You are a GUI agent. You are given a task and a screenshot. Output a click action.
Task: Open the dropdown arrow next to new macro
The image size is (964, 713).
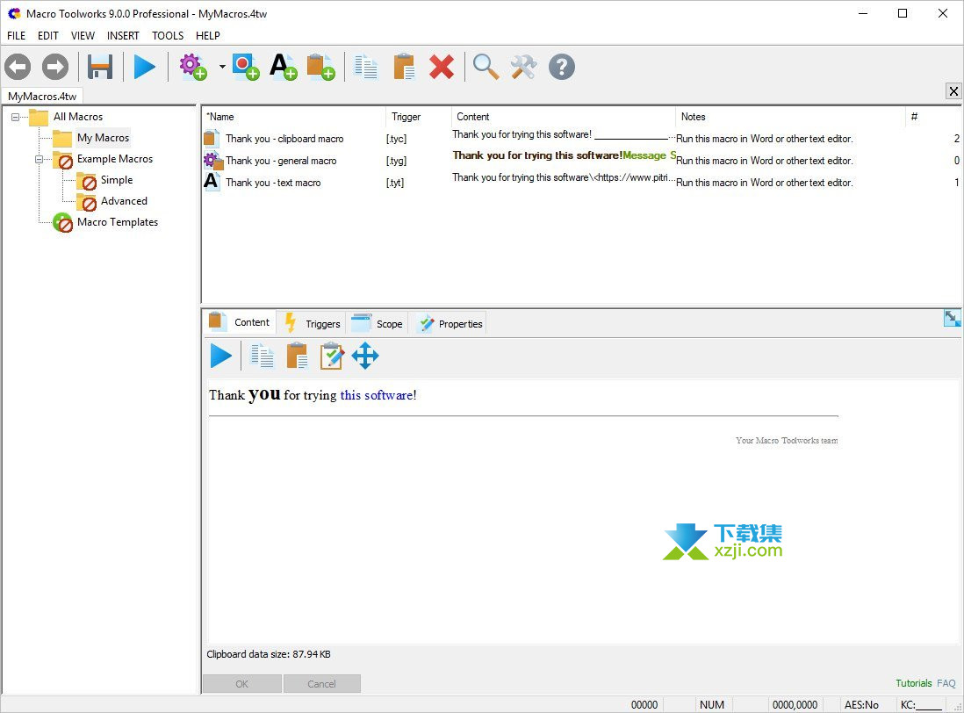coord(222,67)
